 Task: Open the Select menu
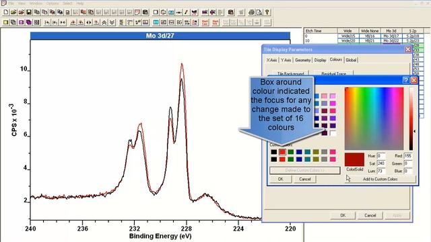pyautogui.click(x=67, y=3)
